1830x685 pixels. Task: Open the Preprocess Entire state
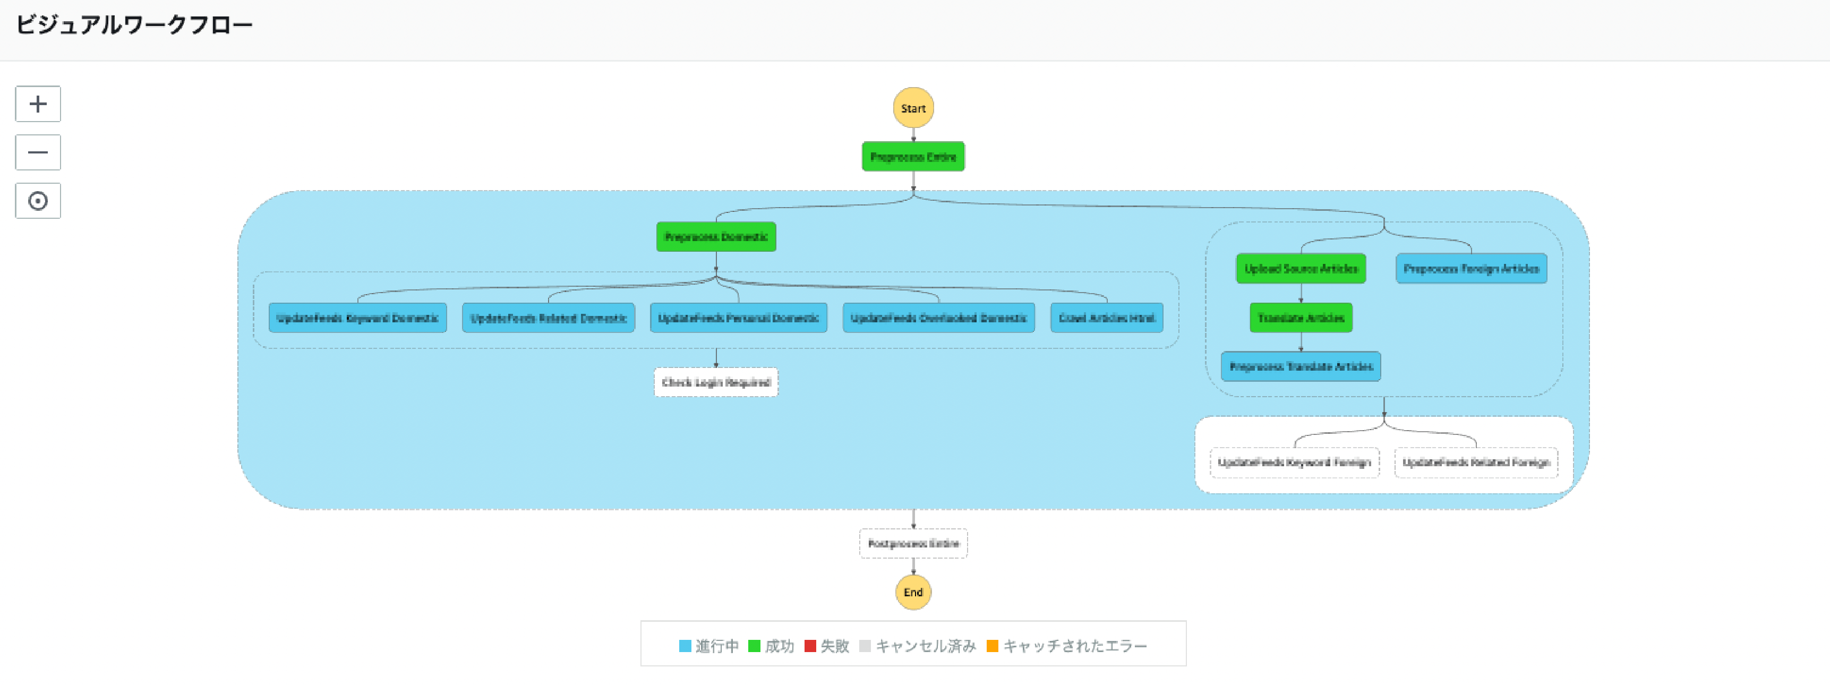[x=913, y=156]
